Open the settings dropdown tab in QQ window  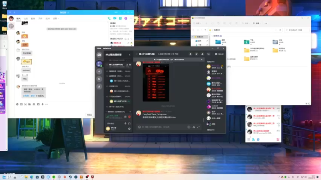click(x=56, y=18)
